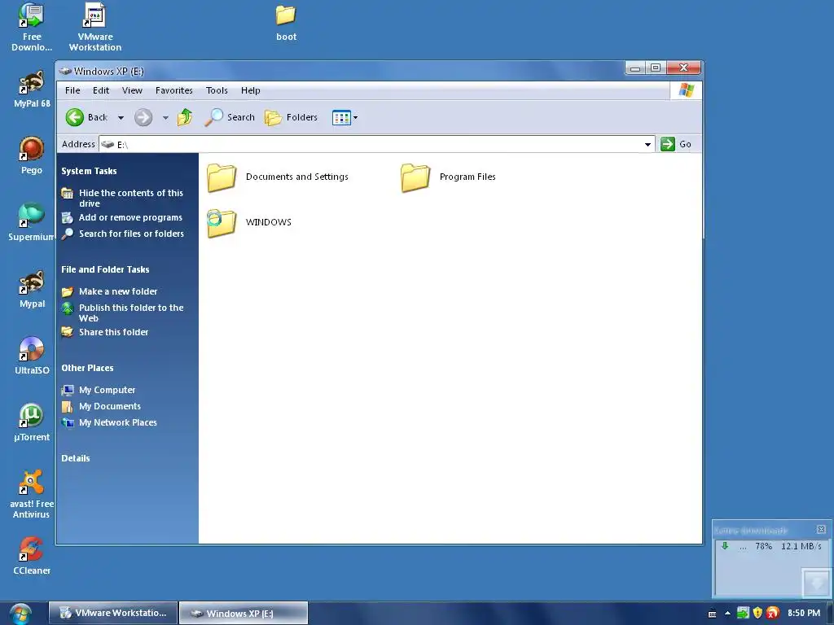The image size is (834, 625).
Task: Select the MyPal 68 desktop icon
Action: coord(32,90)
